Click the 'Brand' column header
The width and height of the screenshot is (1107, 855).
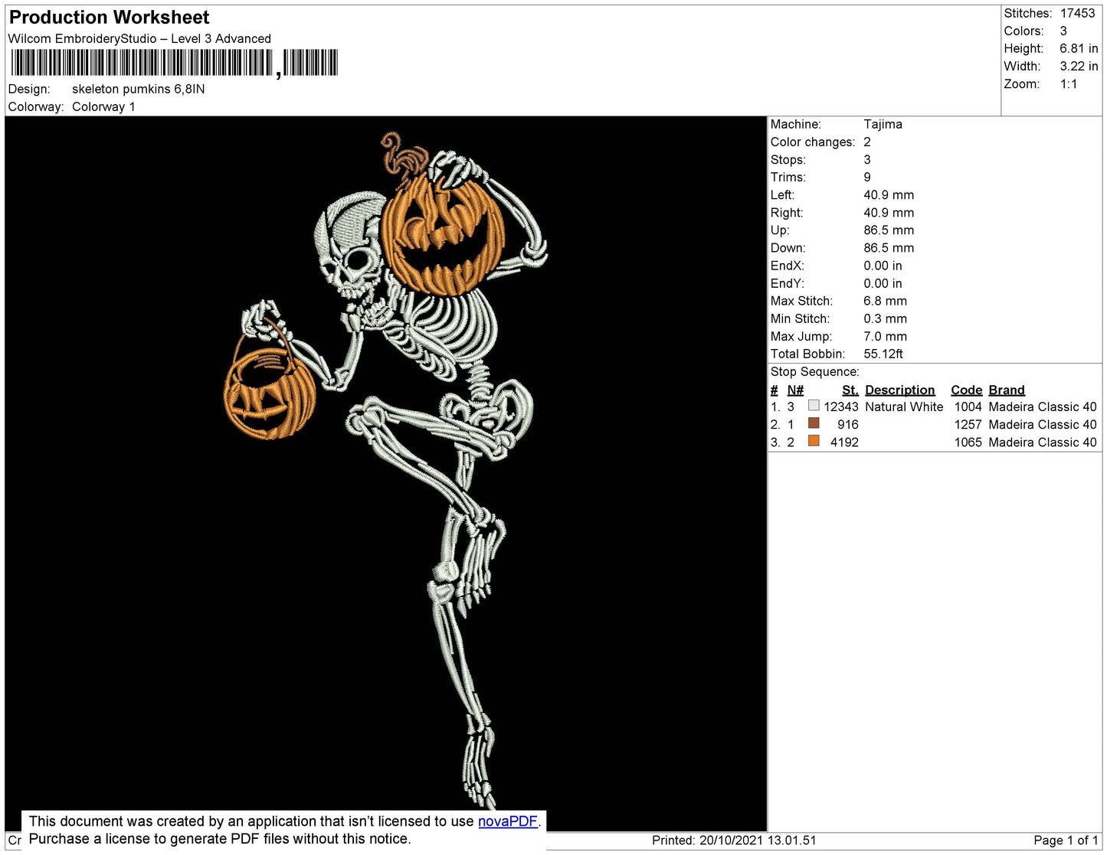pyautogui.click(x=1007, y=390)
